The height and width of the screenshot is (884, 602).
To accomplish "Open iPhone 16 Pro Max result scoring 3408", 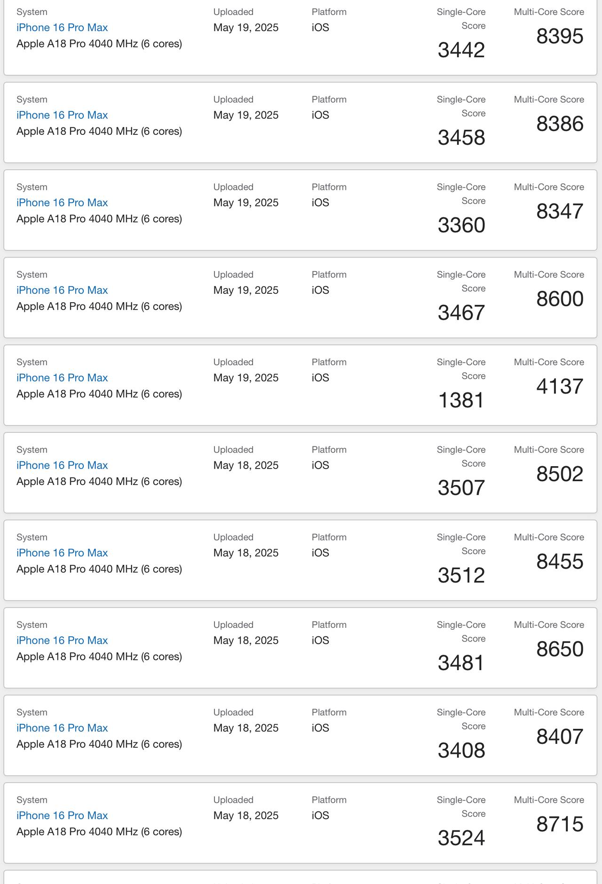I will [x=62, y=728].
